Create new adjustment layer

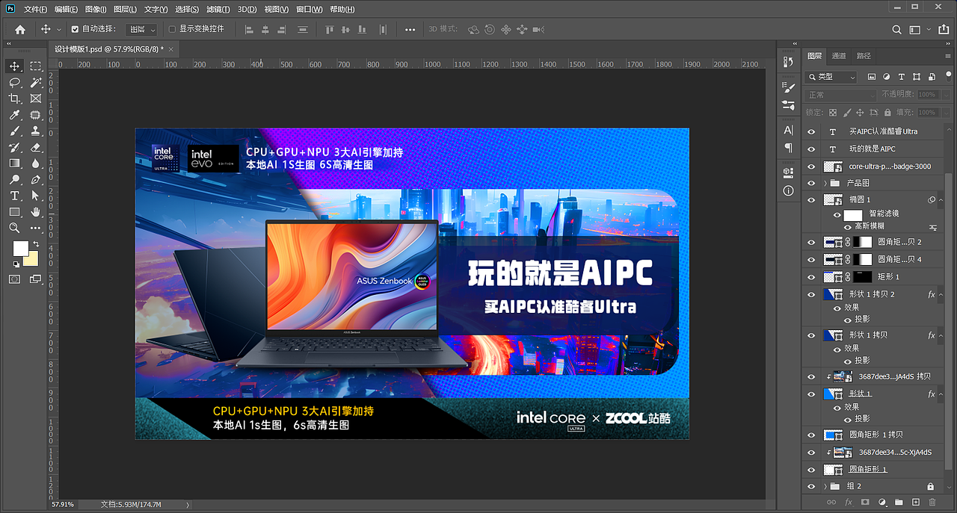click(x=881, y=503)
